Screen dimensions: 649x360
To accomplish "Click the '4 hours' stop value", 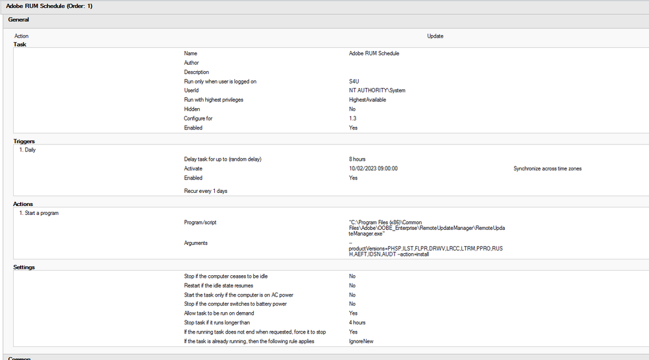I will (x=357, y=322).
